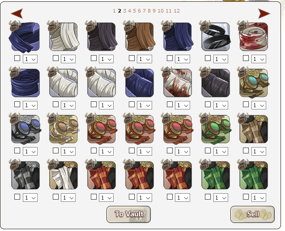Click the Sell button
This screenshot has width=285, height=231.
point(252,214)
